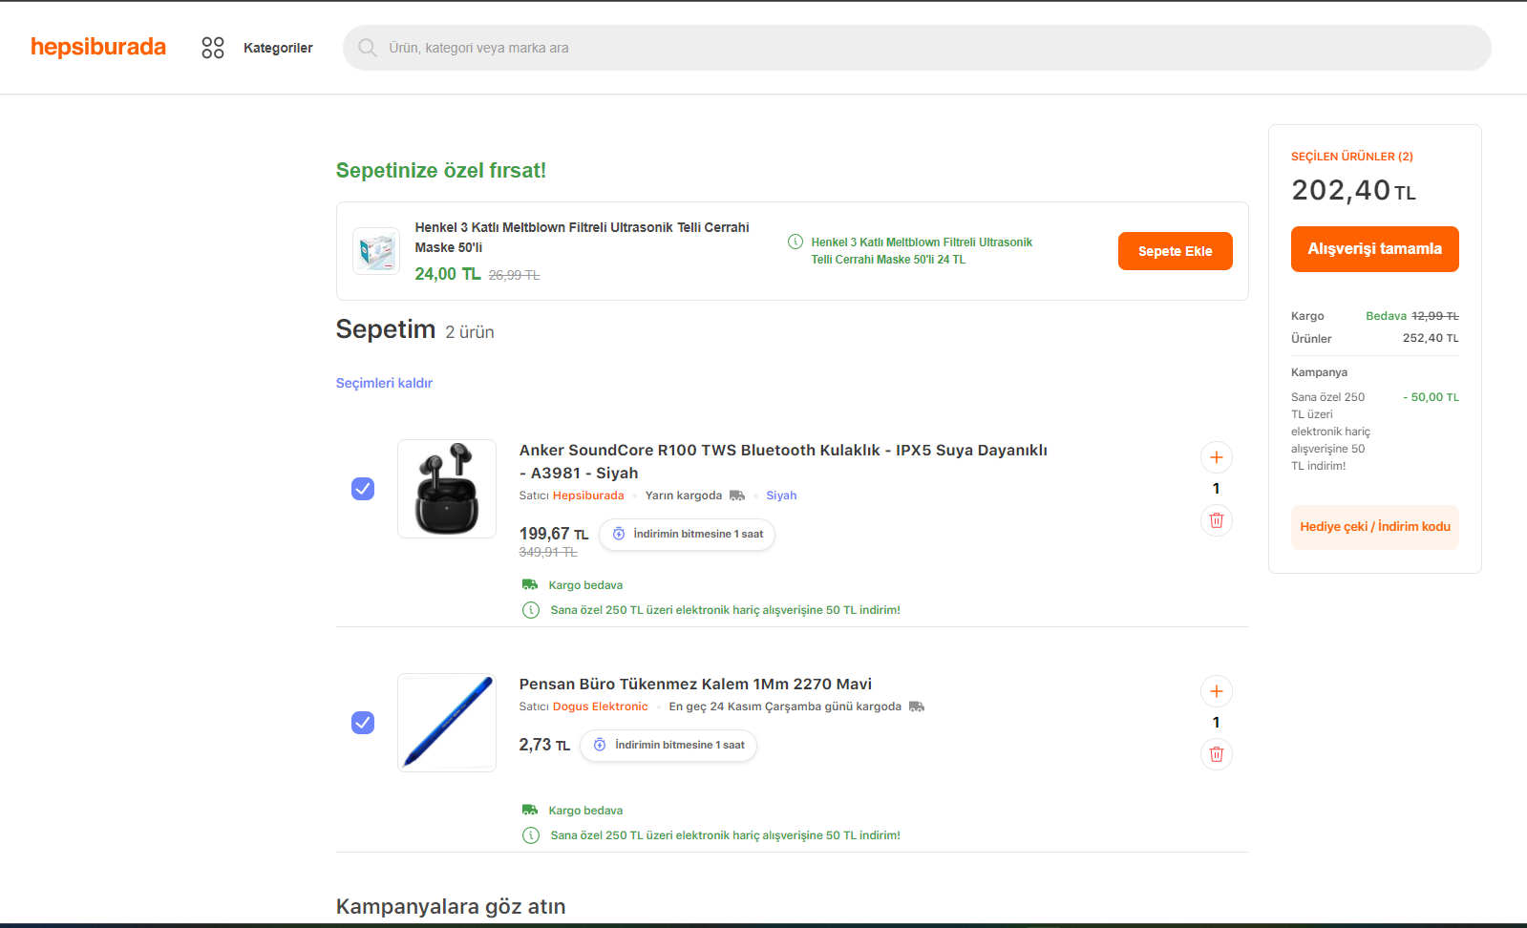Open Hepsiburada seller link for earbuds
1527x928 pixels.
[x=588, y=496]
